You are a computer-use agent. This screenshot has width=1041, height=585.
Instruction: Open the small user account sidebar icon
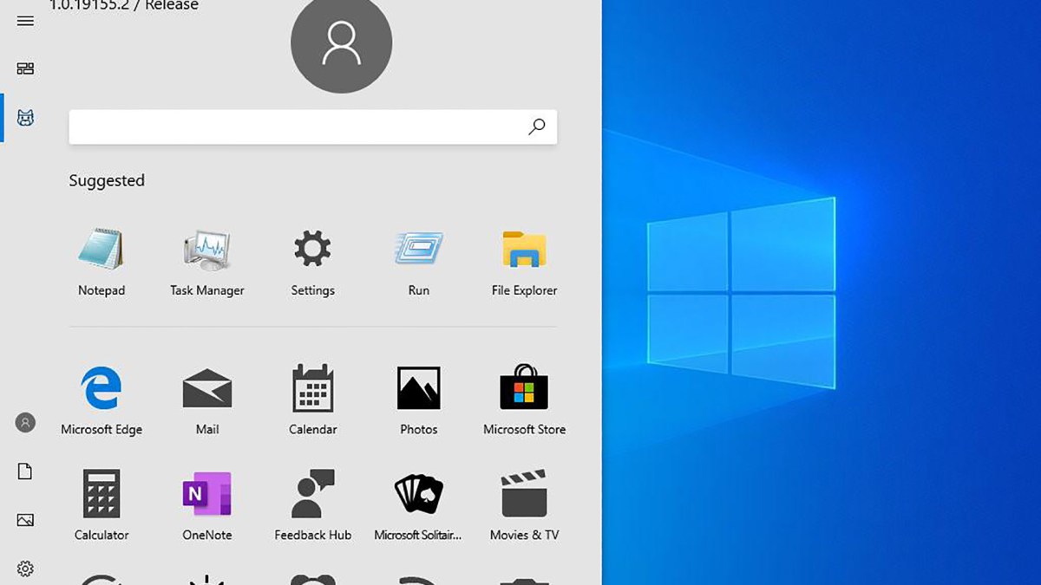pyautogui.click(x=25, y=423)
